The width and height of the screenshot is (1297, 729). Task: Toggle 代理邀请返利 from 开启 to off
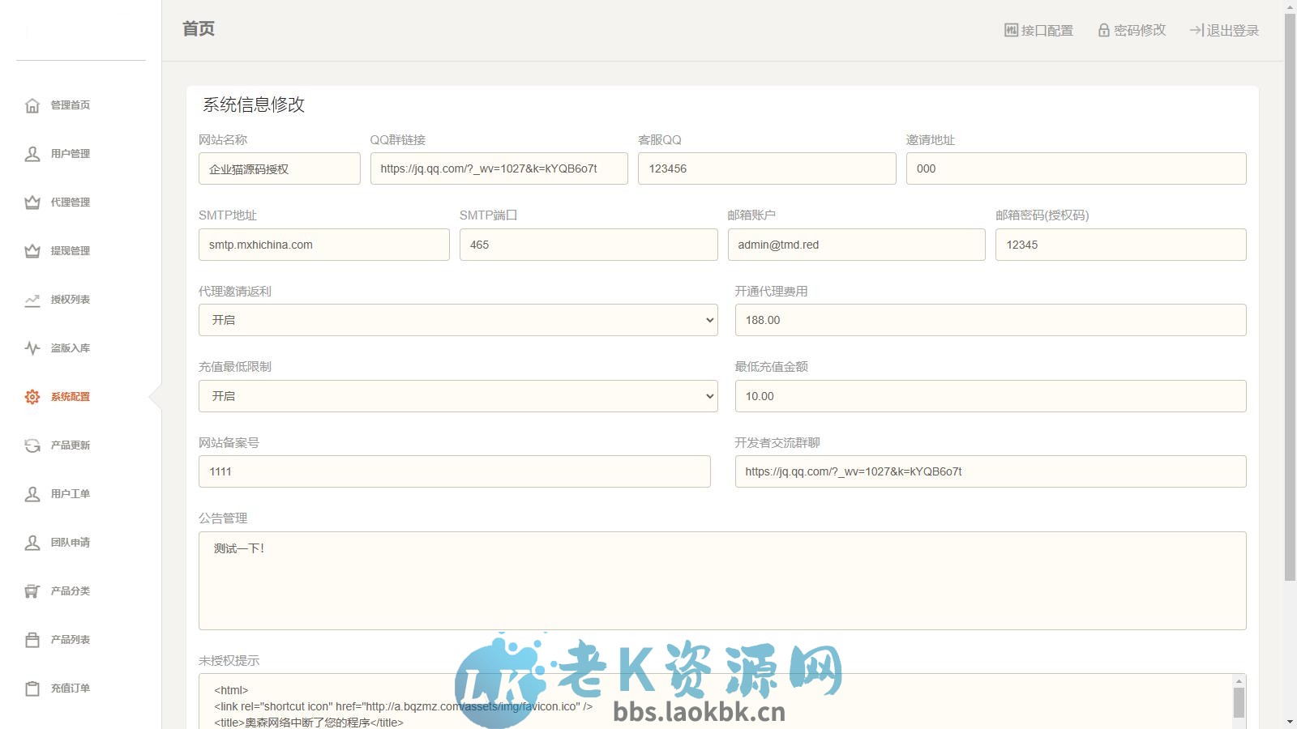457,319
